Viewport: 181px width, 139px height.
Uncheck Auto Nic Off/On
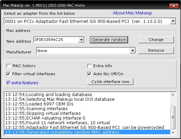pyautogui.click(x=89, y=74)
